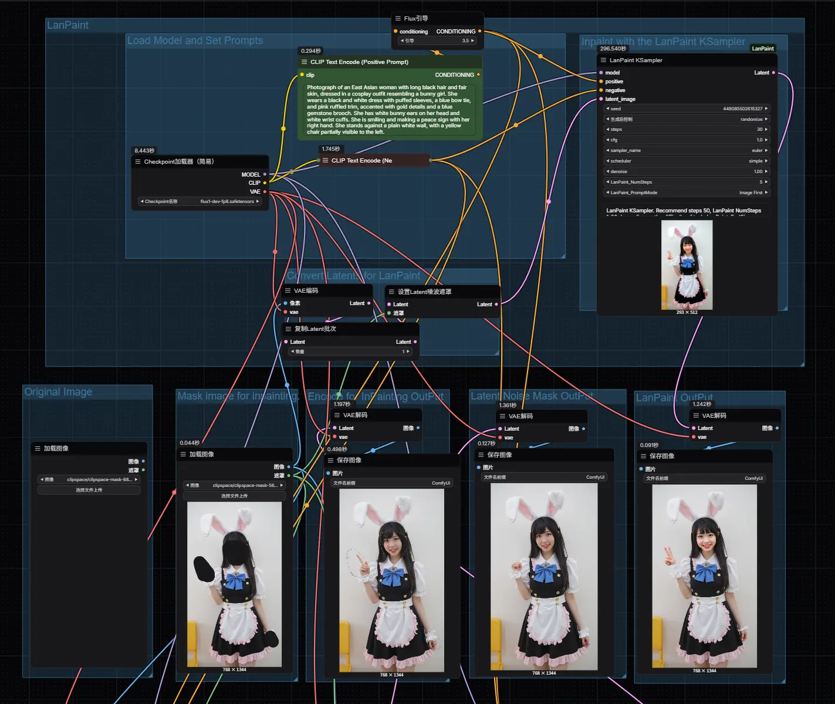Click the LanPaint KSampler node menu icon
This screenshot has width=835, height=704.
coord(603,60)
